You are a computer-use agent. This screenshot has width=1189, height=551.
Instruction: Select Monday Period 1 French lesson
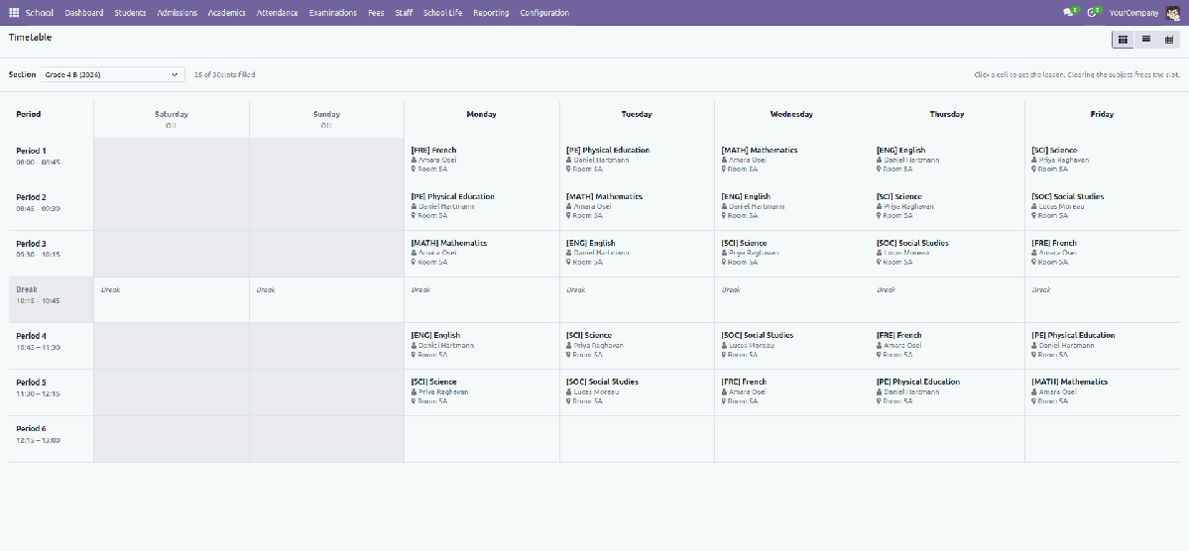coord(482,161)
